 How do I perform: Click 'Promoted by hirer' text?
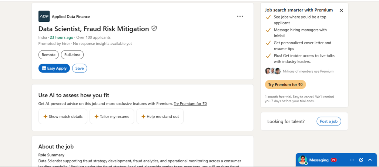coord(54,44)
